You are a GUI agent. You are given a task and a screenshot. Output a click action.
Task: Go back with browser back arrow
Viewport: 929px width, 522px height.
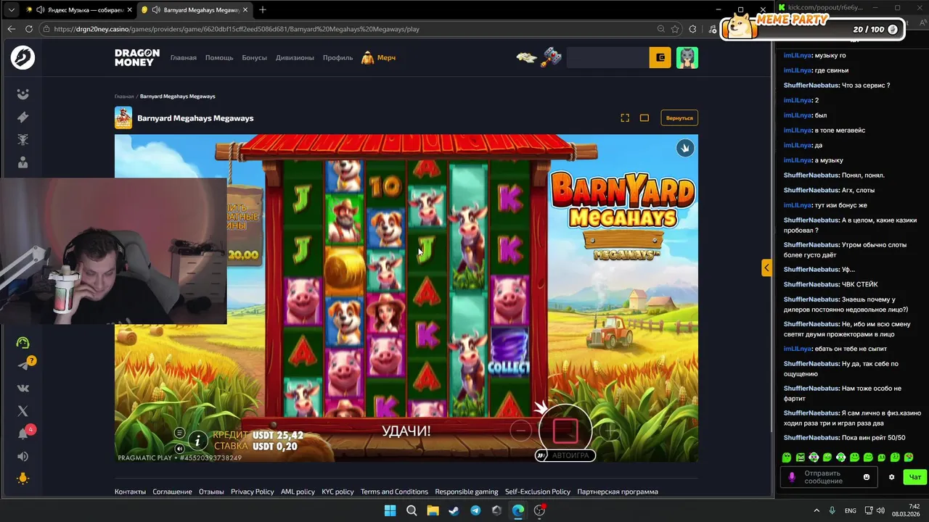[x=11, y=29]
